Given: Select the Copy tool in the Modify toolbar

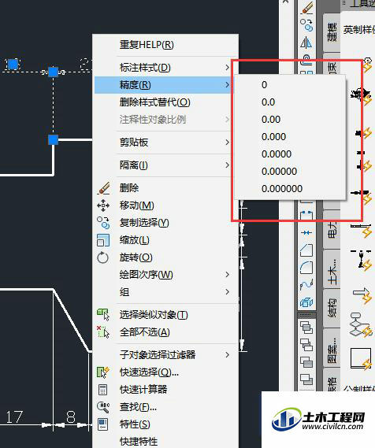Looking at the screenshot, I should [306, 24].
